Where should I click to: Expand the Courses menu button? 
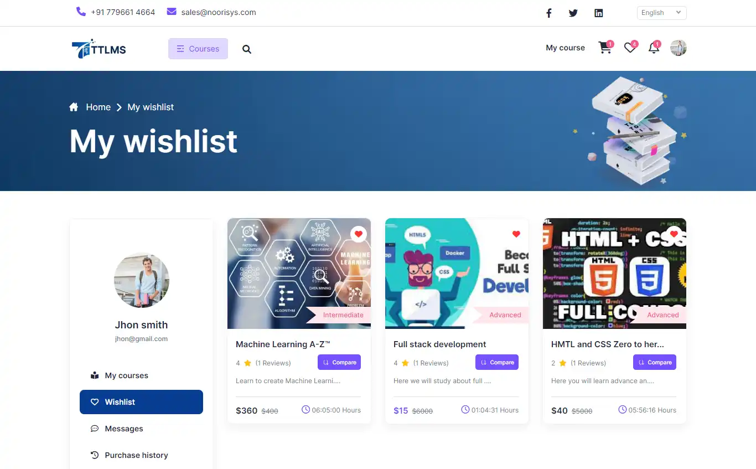pyautogui.click(x=198, y=49)
